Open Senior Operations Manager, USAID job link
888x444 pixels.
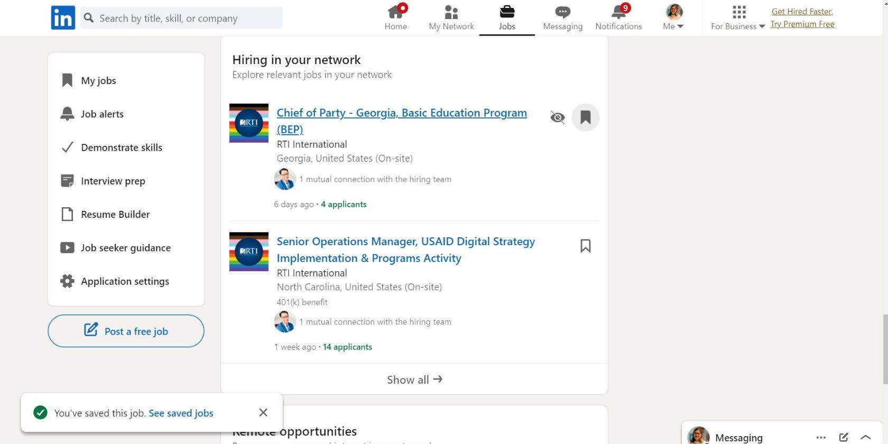tap(406, 249)
